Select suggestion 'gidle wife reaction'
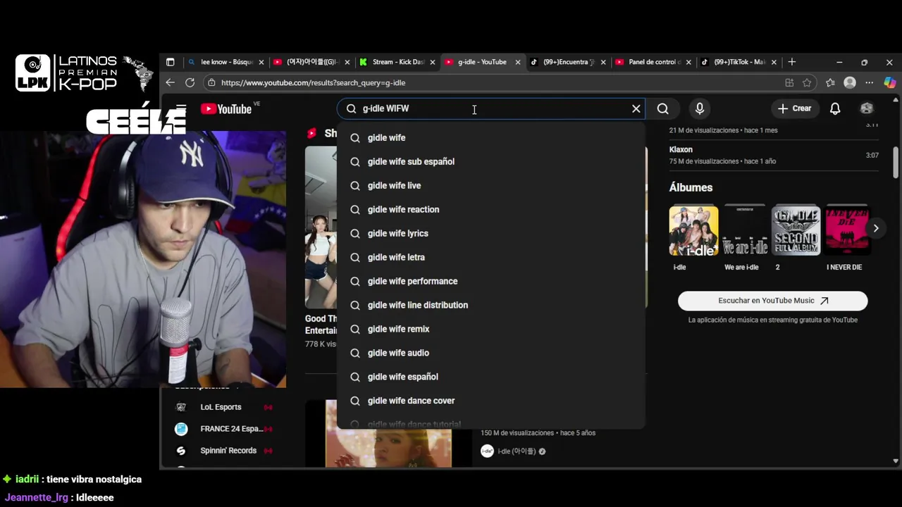 491,210
